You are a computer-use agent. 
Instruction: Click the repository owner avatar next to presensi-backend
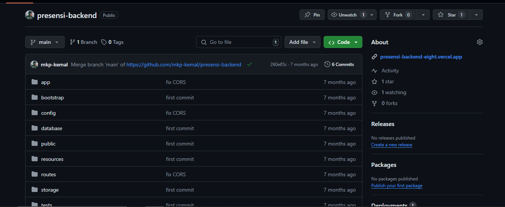coord(30,15)
